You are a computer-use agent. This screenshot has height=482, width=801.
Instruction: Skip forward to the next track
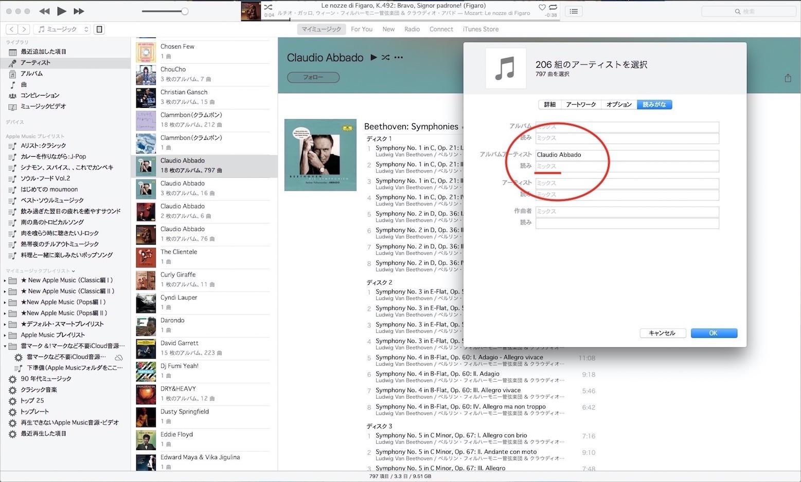click(x=79, y=11)
